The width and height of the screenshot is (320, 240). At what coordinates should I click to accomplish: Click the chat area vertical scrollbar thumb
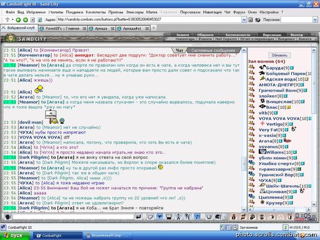244,163
